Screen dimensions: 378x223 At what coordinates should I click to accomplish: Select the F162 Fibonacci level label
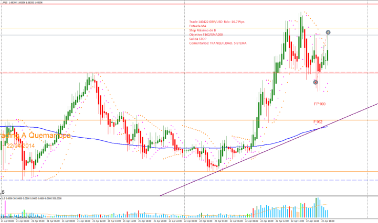(x=318, y=121)
